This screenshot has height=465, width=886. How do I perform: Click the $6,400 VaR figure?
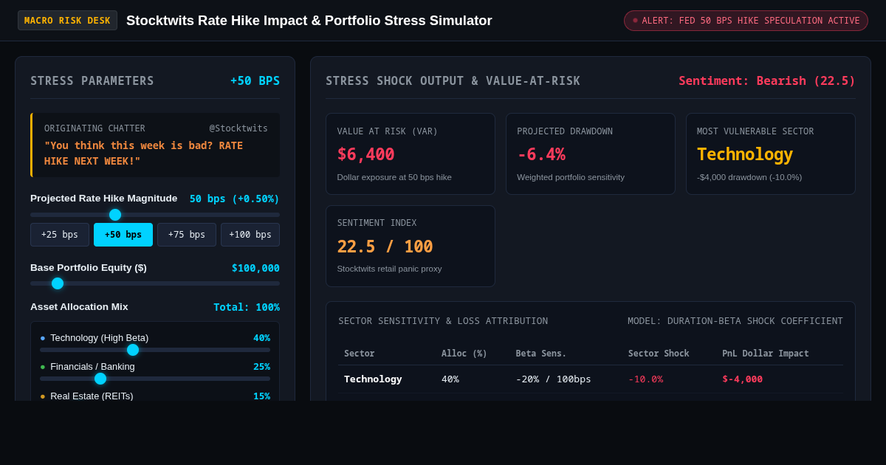(x=365, y=154)
